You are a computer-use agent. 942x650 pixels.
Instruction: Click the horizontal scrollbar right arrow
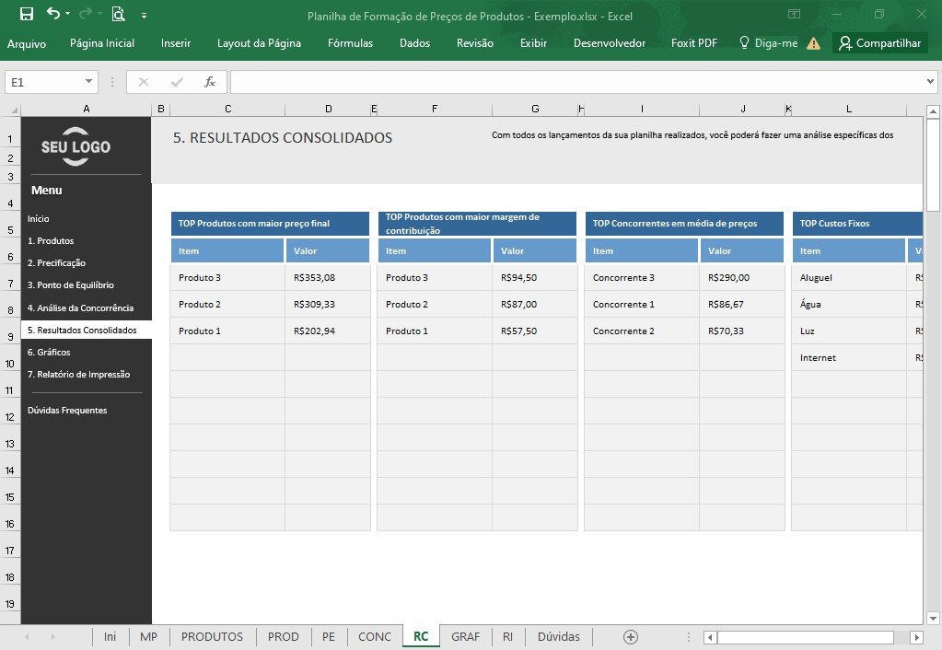(x=916, y=637)
